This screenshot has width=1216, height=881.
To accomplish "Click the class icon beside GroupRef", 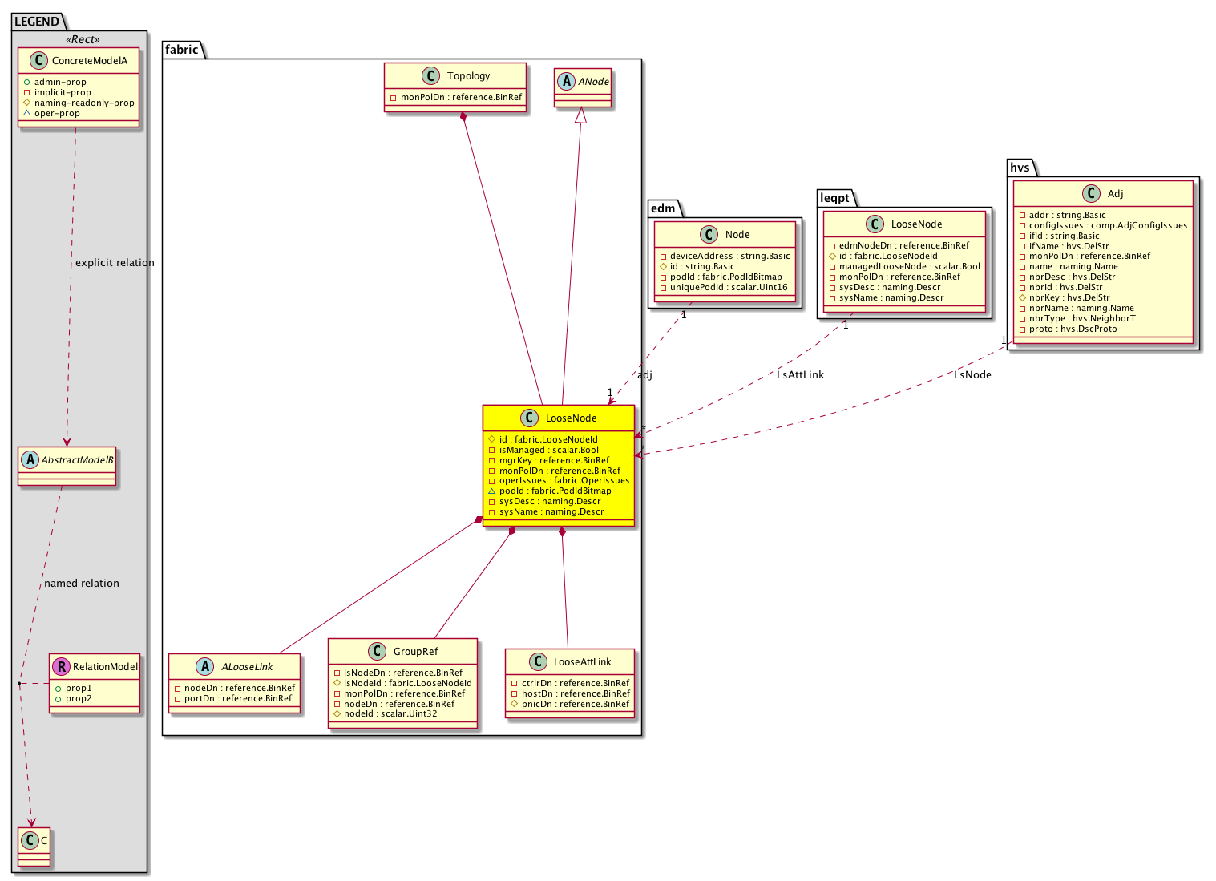I will pyautogui.click(x=377, y=651).
